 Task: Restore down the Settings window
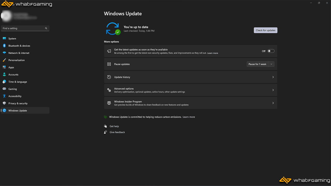[x=319, y=3]
